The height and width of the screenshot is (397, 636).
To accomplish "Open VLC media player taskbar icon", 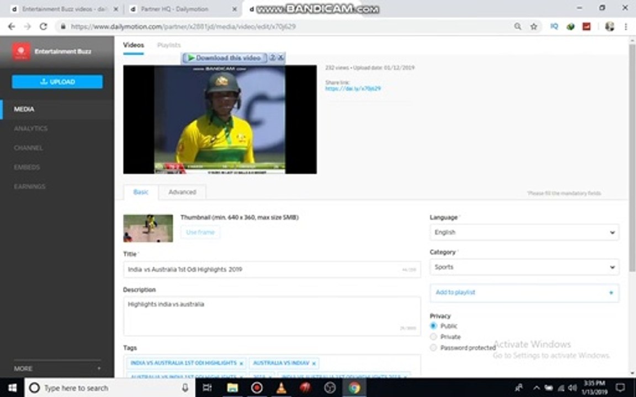I will [x=281, y=388].
